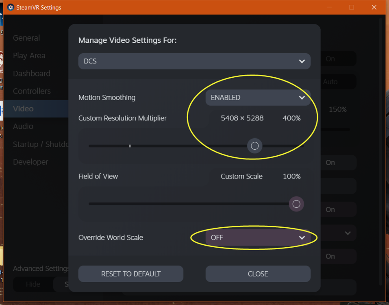The image size is (389, 305).
Task: Open the Developer settings tab
Action: 30,162
